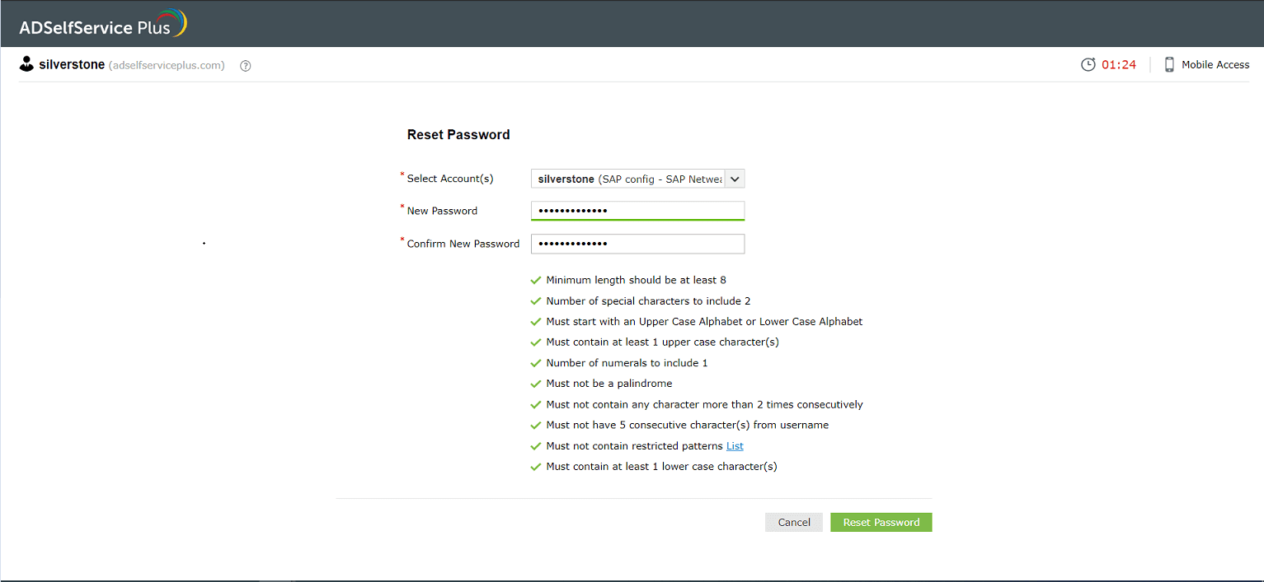Click checkmark beside restricted patterns rule
The height and width of the screenshot is (582, 1264).
536,447
